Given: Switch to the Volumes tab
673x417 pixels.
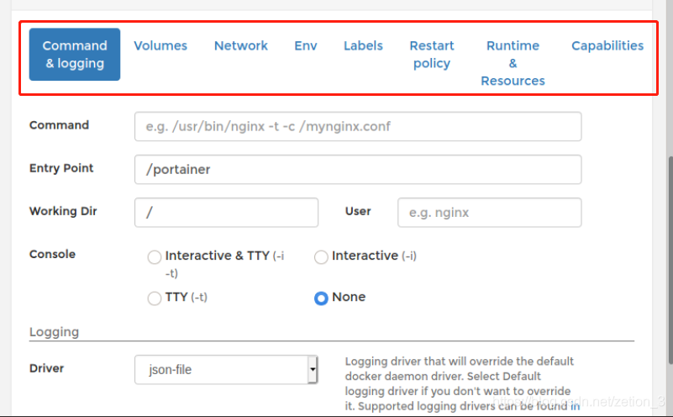Looking at the screenshot, I should tap(160, 45).
